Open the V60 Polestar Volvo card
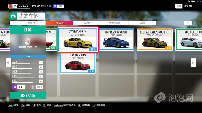The image size is (202, 113). coord(189,40)
